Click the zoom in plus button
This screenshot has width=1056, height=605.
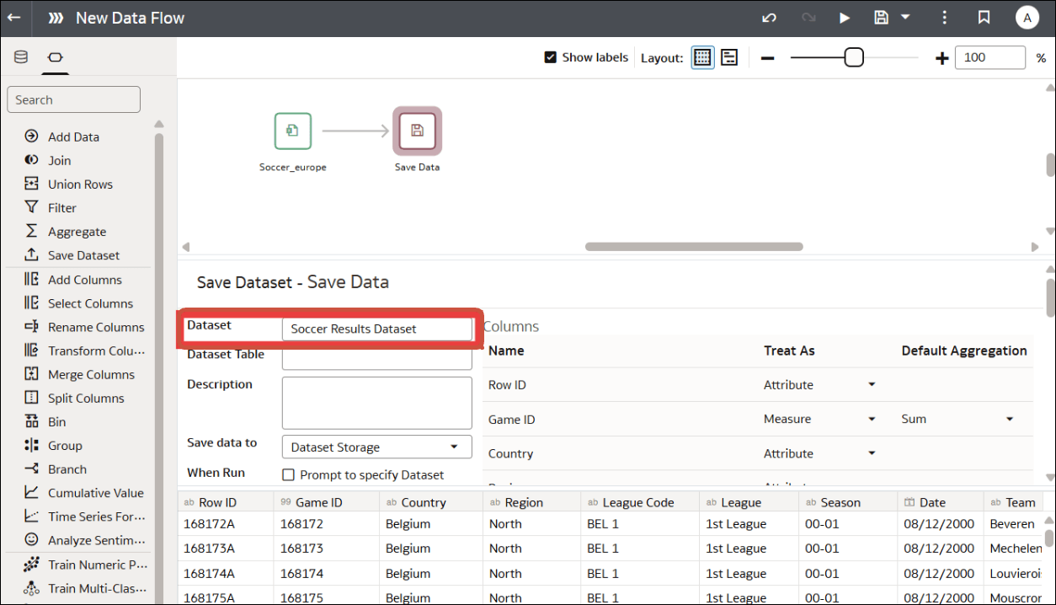[941, 57]
